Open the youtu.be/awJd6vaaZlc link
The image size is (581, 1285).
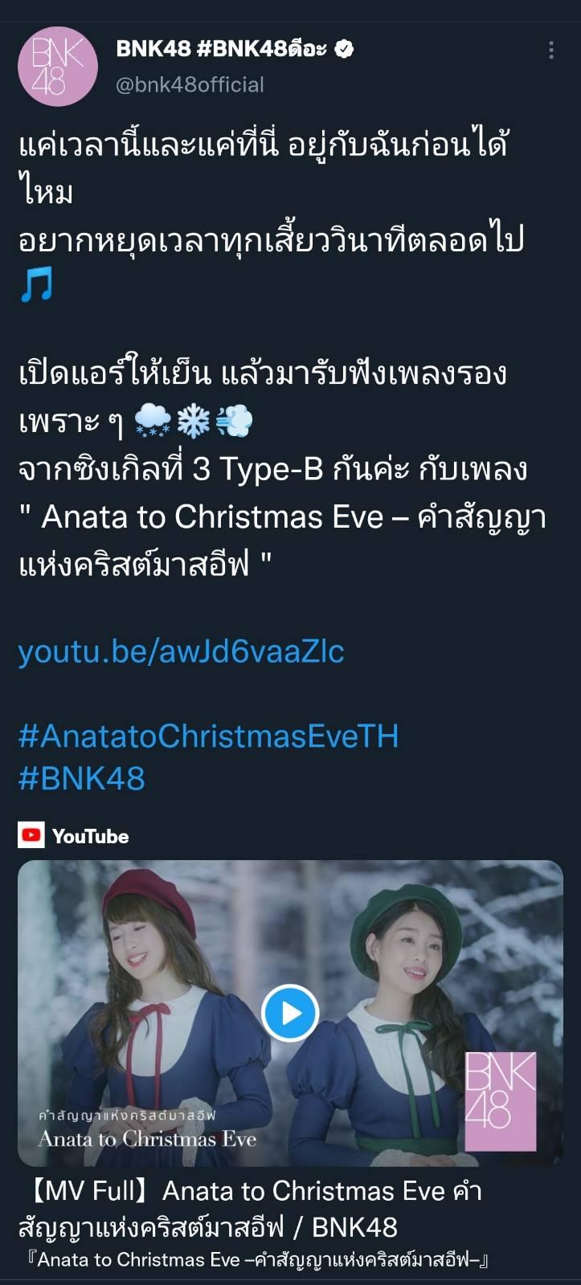tap(182, 651)
